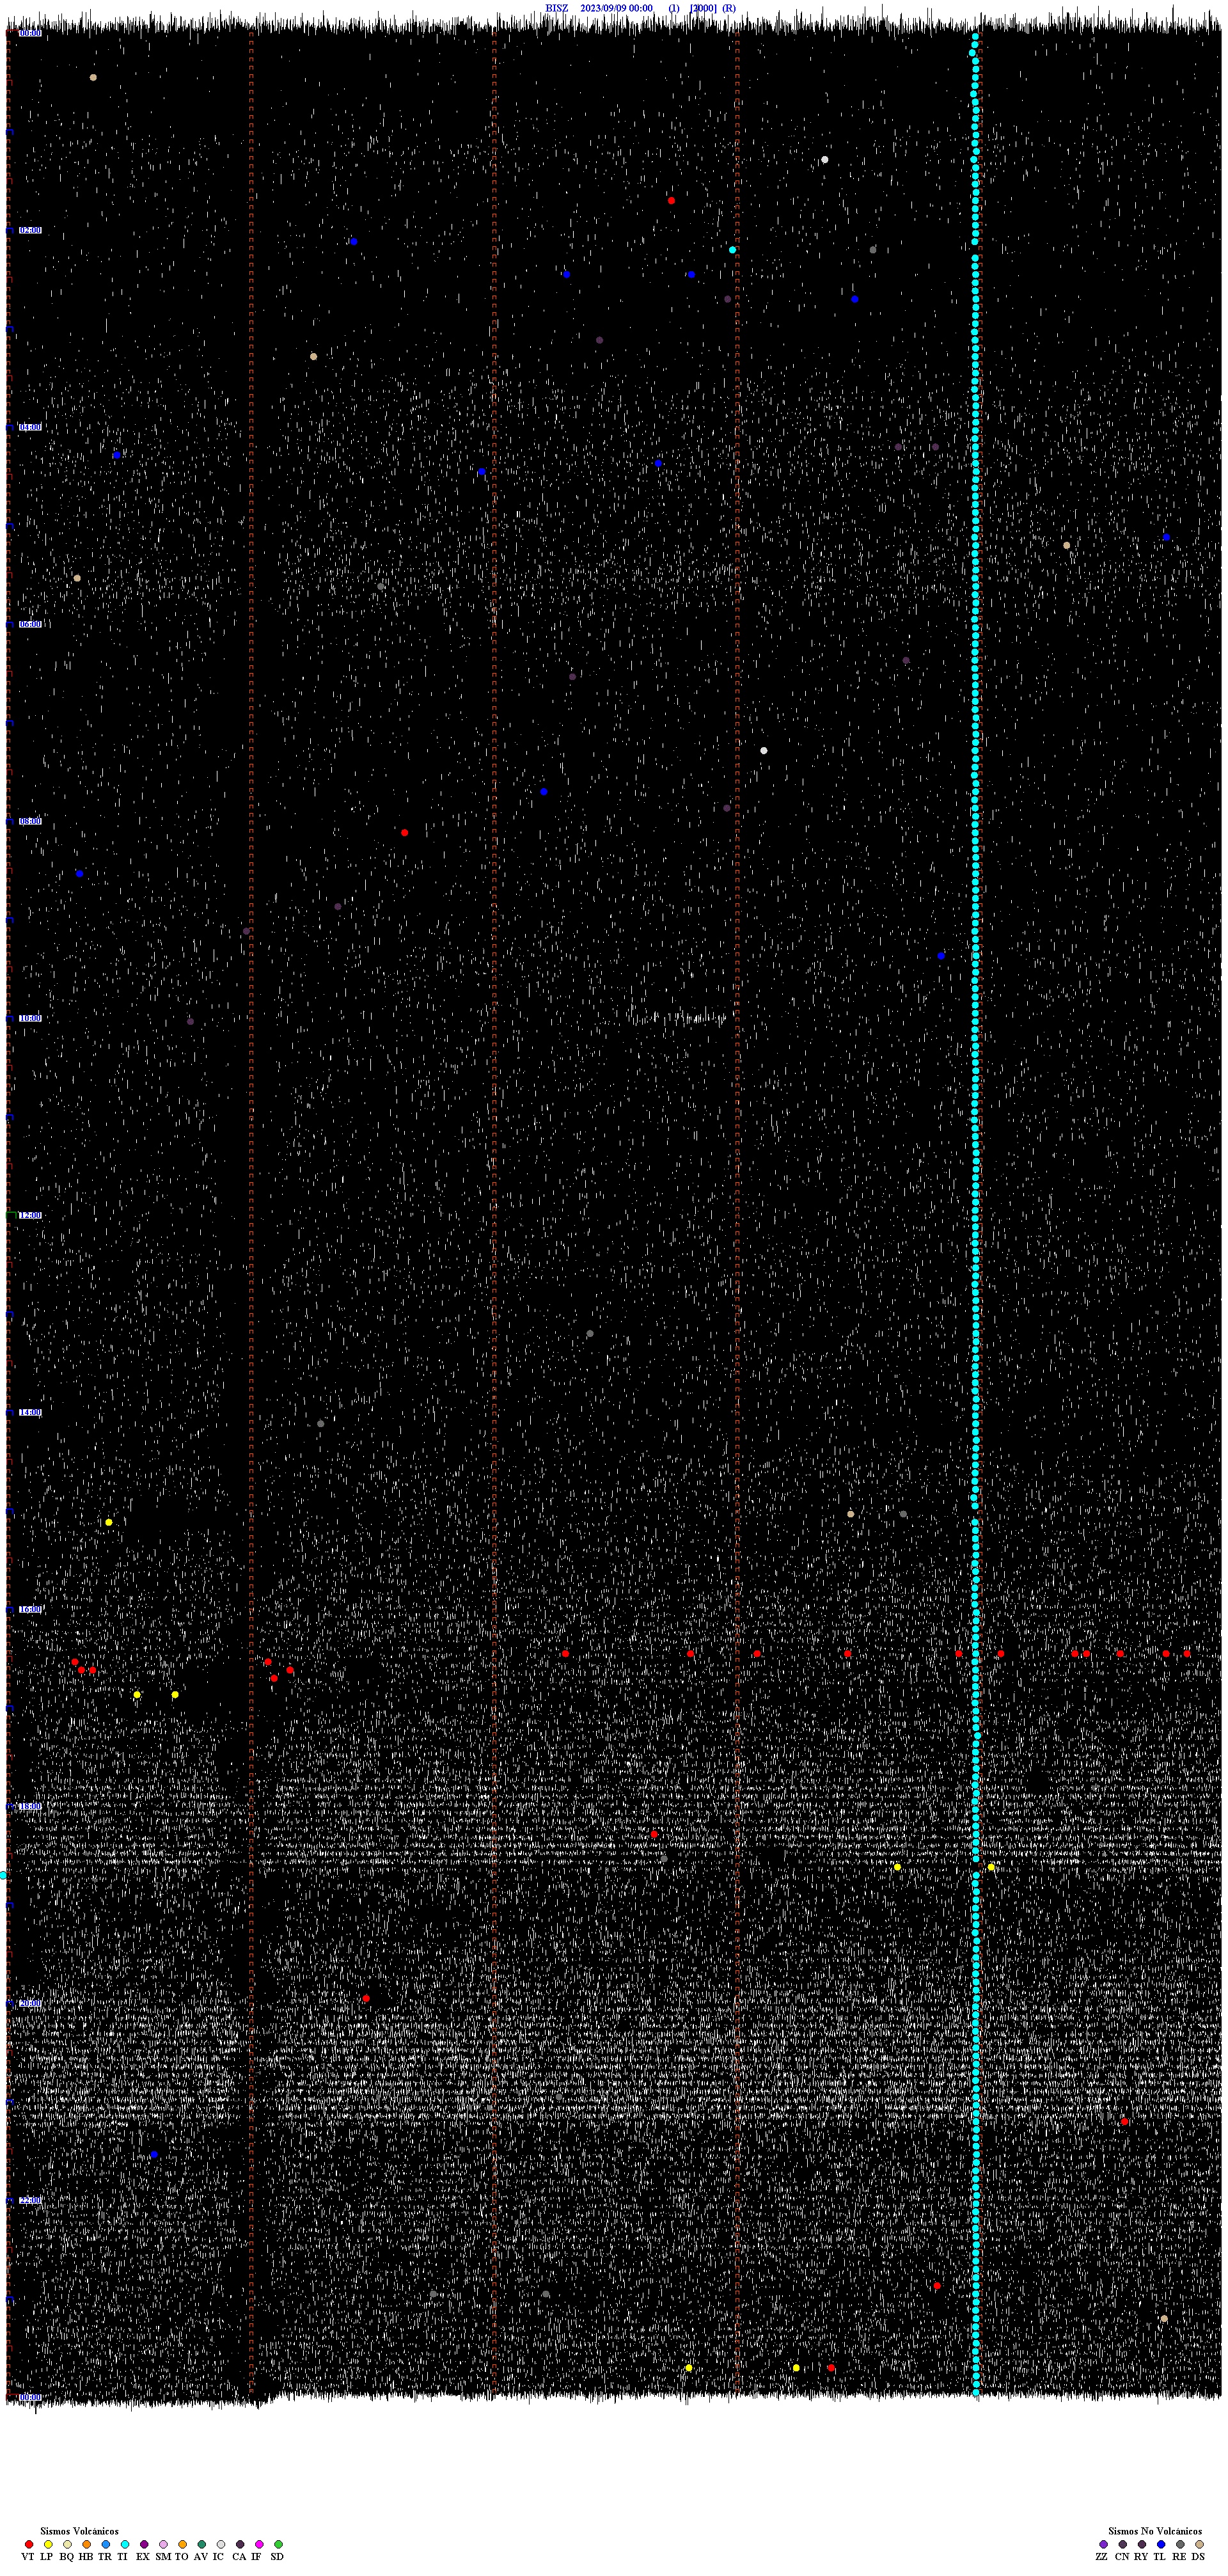Pick the magenta IF legend swatch
Screen dimensions: 1228x2576
(259, 2544)
